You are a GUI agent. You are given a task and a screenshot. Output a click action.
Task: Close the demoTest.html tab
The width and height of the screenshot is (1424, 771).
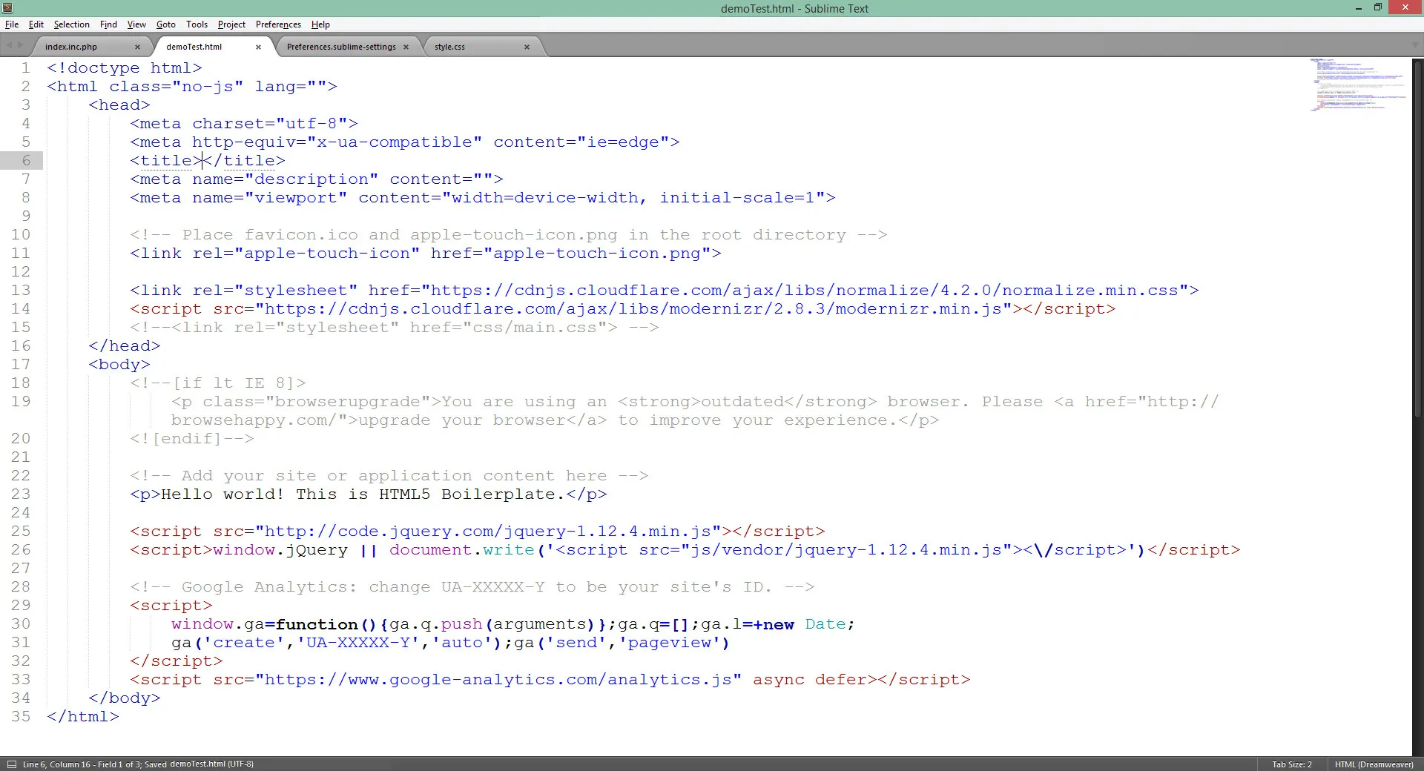point(258,47)
